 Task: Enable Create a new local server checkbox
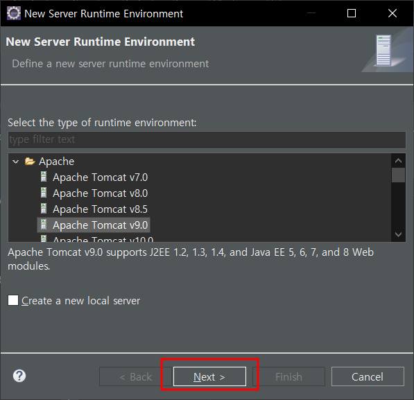13,300
